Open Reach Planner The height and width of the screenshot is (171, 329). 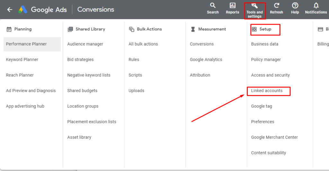pyautogui.click(x=20, y=75)
